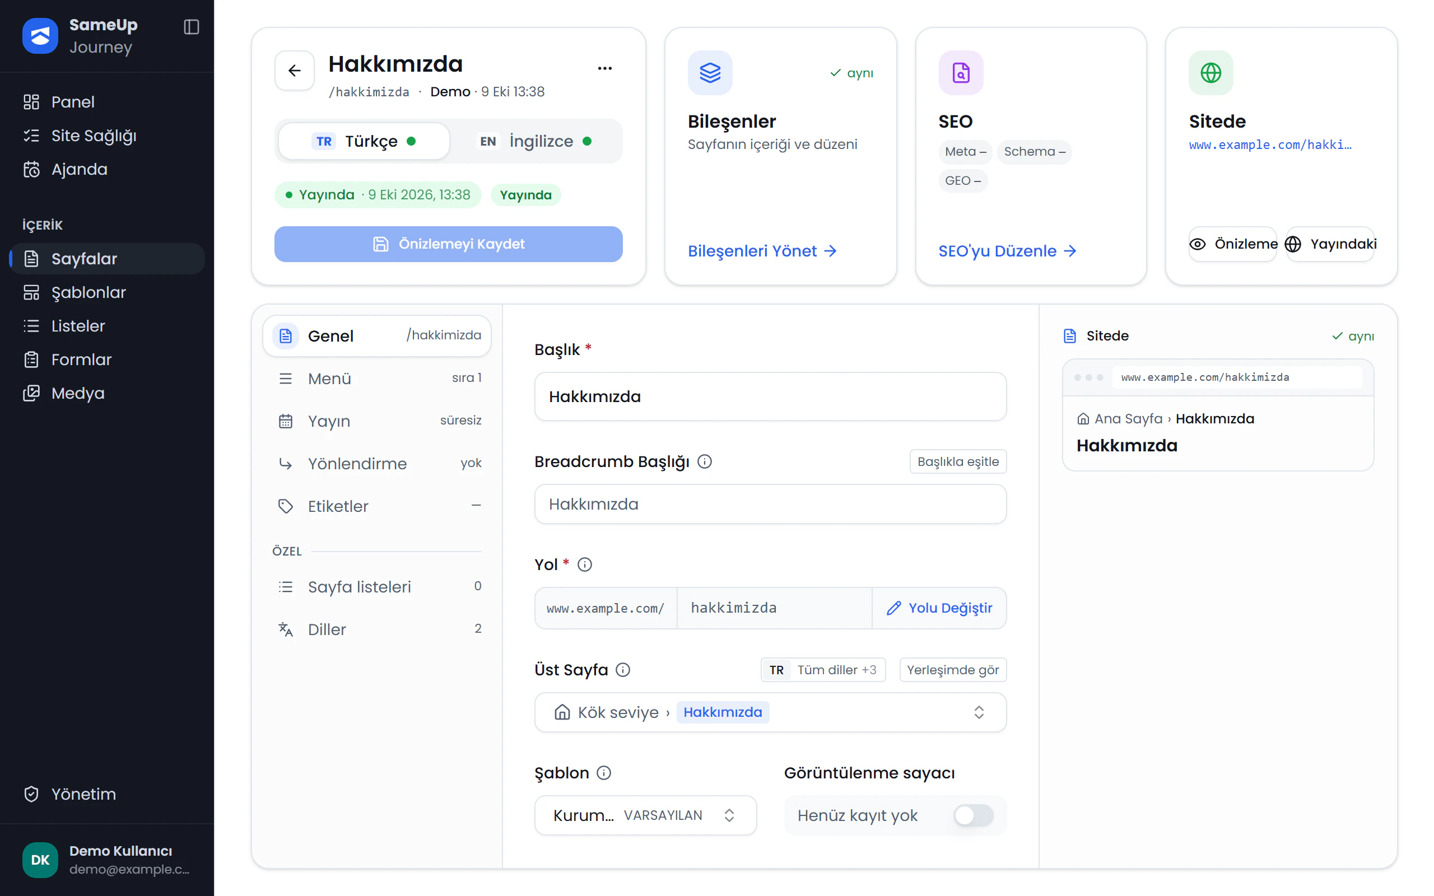This screenshot has height=896, width=1434.
Task: Click the Bileşenler layers icon
Action: (710, 73)
